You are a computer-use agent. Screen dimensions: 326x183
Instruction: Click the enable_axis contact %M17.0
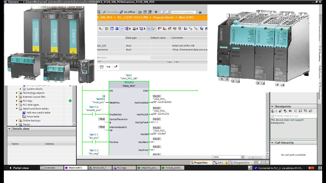pyautogui.click(x=93, y=114)
